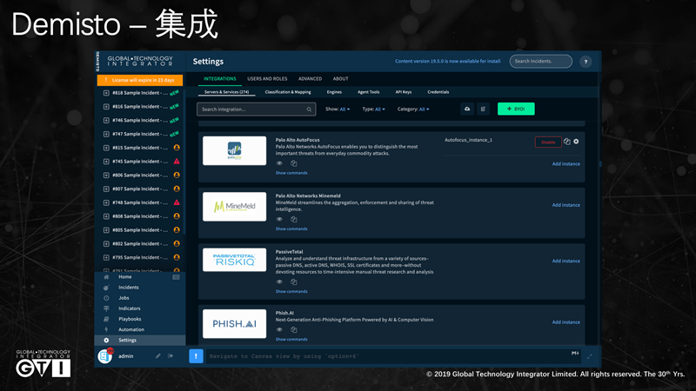Click the copy icon under Minemeld description
The image size is (696, 391).
click(293, 219)
